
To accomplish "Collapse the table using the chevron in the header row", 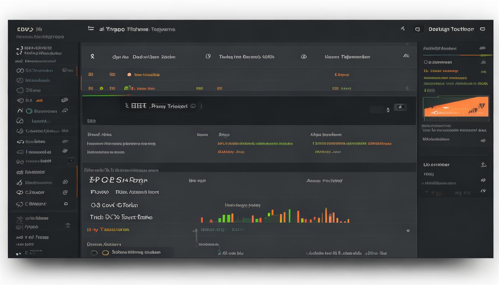I will pyautogui.click(x=406, y=56).
